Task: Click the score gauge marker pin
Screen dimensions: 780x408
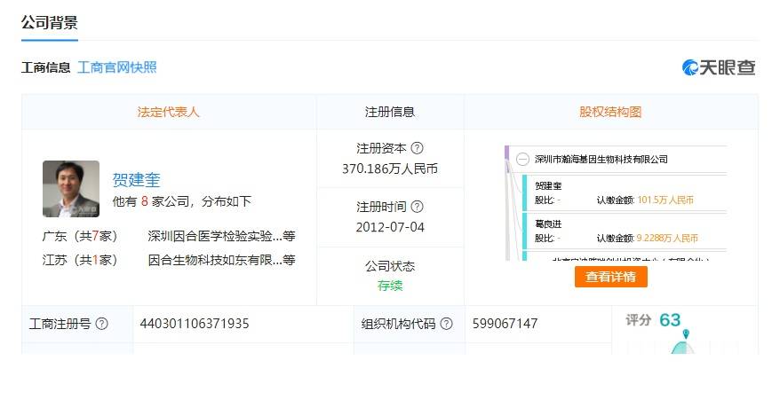Action: point(686,333)
